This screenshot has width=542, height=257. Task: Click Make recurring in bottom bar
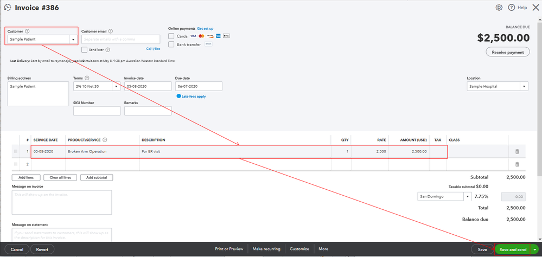pyautogui.click(x=266, y=249)
